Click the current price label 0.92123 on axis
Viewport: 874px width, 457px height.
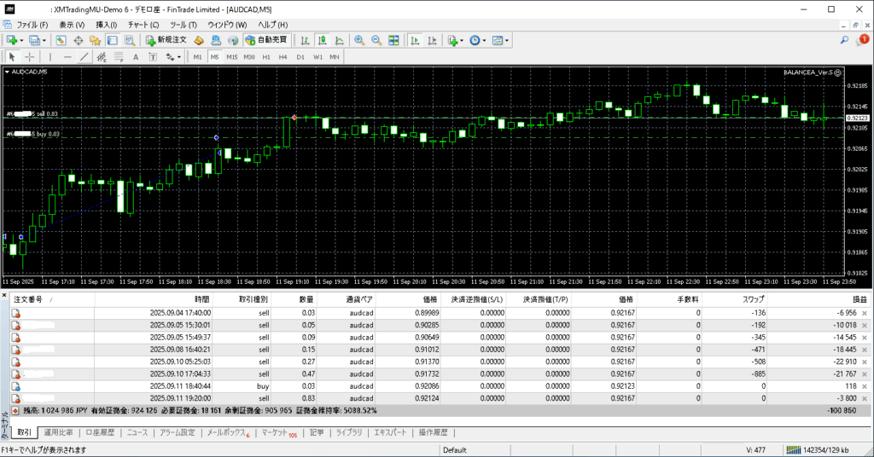point(856,118)
